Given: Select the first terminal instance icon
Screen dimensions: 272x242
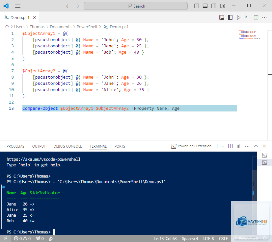Looking at the screenshot, I should point(264,155).
